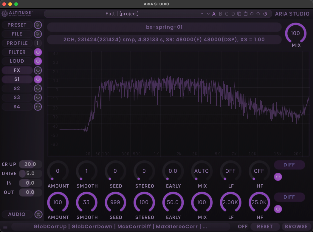Select next preset with down chevron
This screenshot has height=232, width=313.
point(208,14)
